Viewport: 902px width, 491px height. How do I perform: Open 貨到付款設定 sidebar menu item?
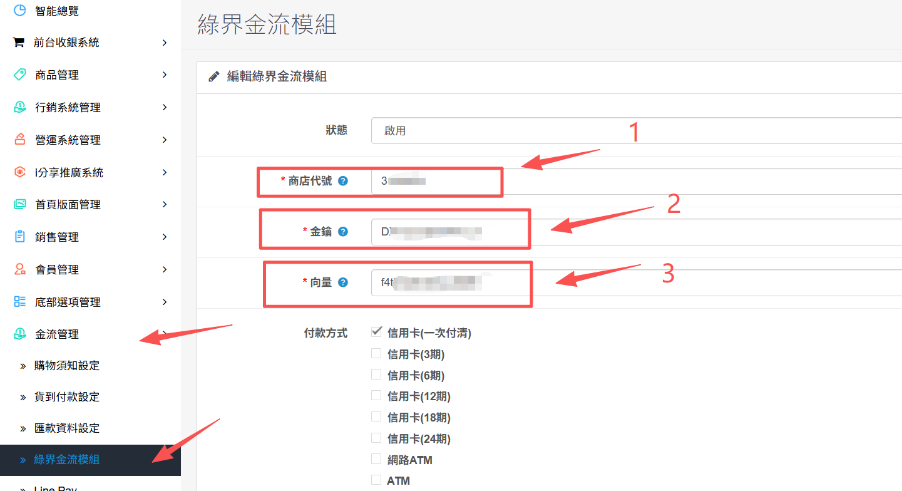pyautogui.click(x=66, y=397)
